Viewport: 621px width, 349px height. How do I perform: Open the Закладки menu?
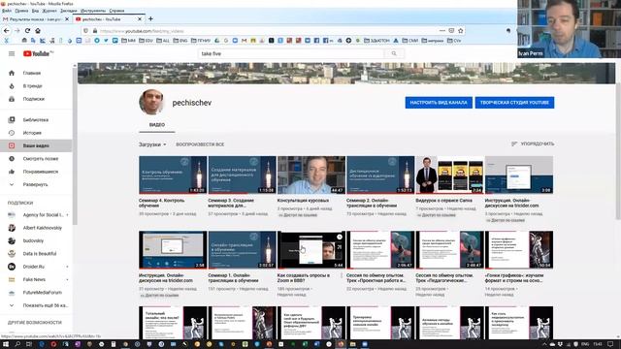pyautogui.click(x=69, y=11)
